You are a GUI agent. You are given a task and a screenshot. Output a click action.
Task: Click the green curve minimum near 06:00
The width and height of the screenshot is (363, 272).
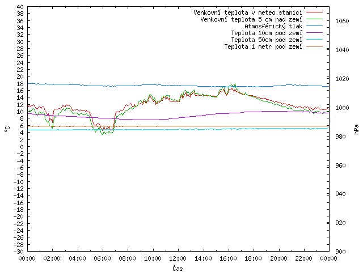[x=103, y=134]
